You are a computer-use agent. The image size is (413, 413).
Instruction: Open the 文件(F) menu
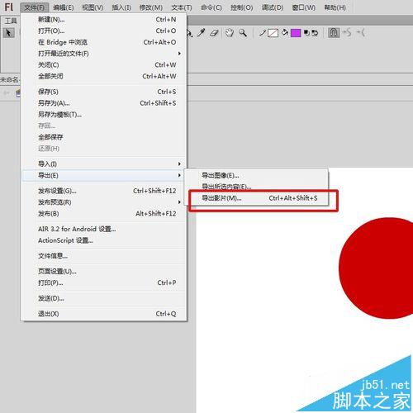tap(35, 7)
